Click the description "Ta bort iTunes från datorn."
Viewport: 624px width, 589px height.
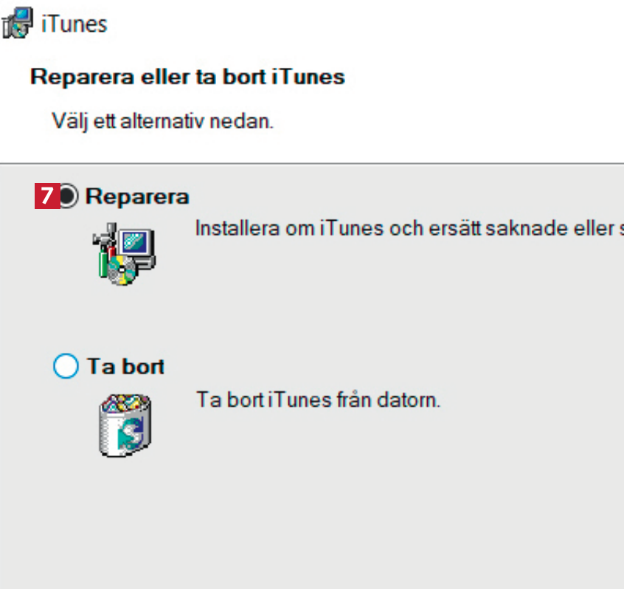click(318, 401)
